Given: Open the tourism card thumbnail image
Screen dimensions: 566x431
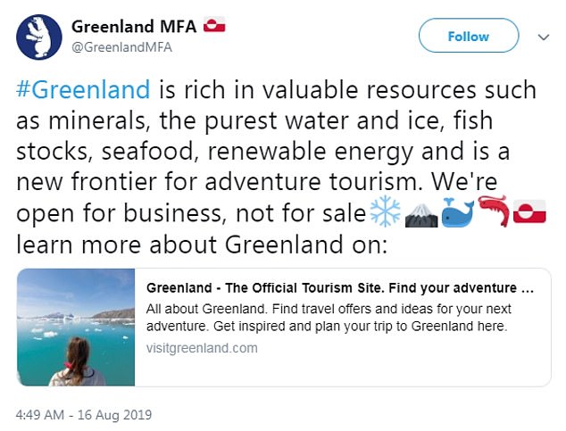Looking at the screenshot, I should pos(76,327).
